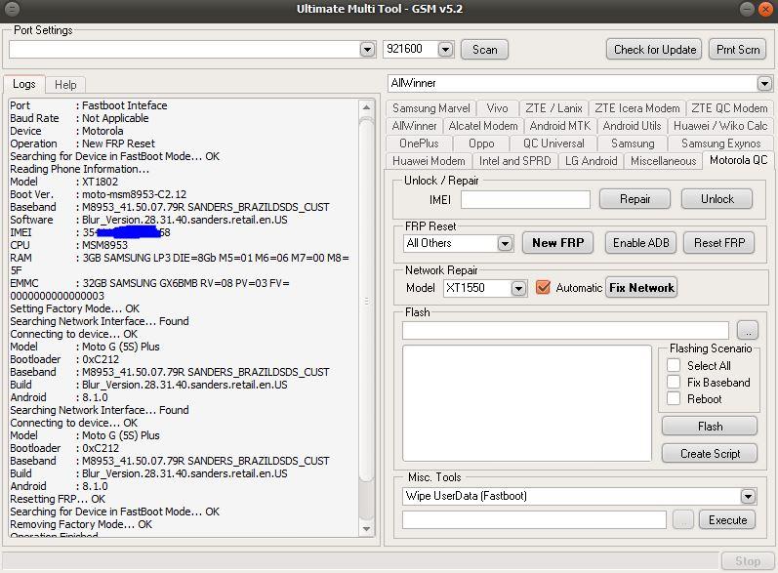Click the log scrollbar up arrow
This screenshot has width=778, height=573.
[366, 107]
